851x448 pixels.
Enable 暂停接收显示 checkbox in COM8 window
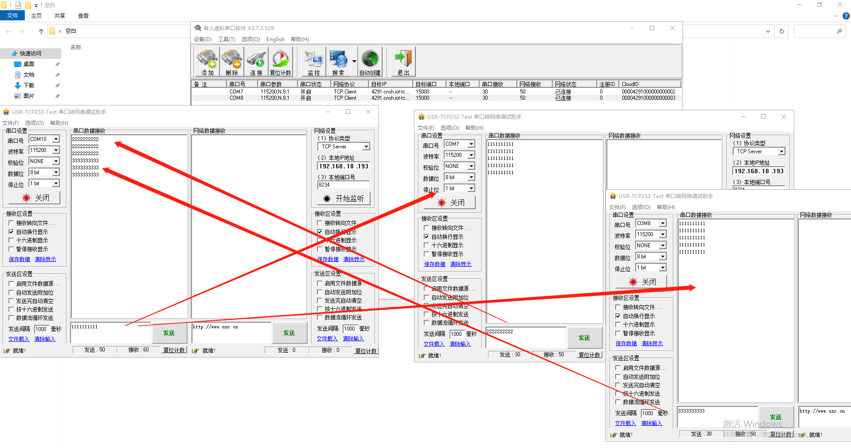click(618, 333)
